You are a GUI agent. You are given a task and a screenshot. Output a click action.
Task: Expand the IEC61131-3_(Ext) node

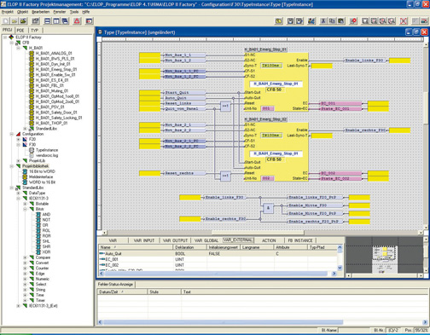(19, 306)
